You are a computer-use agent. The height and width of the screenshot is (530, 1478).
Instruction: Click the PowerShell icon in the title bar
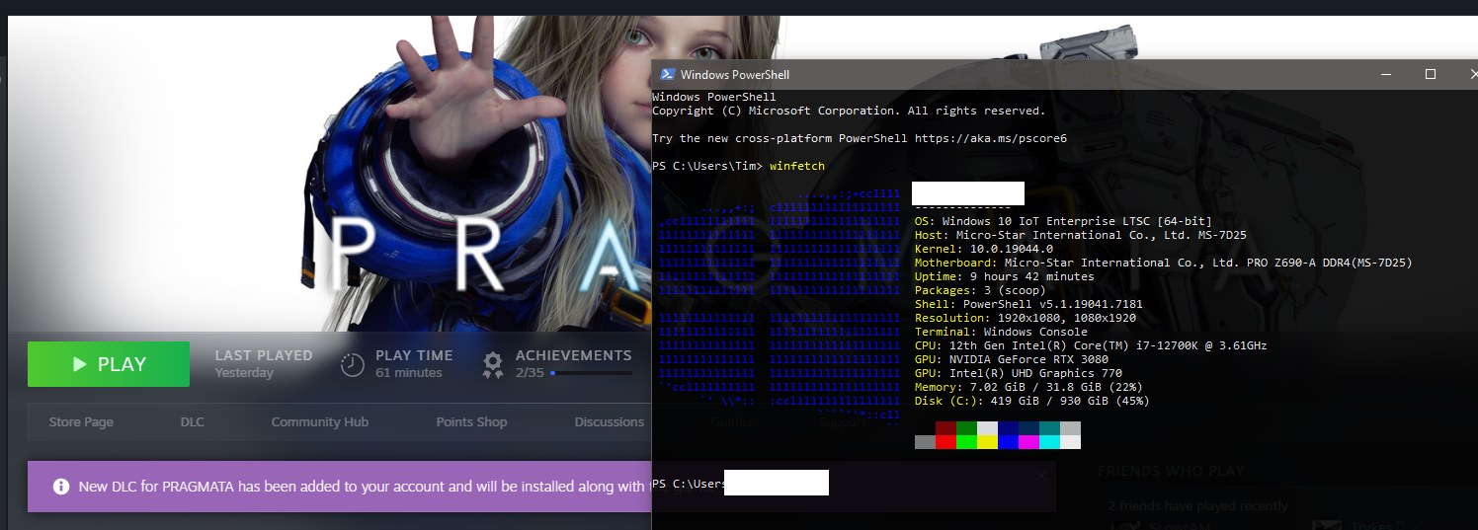(x=667, y=74)
